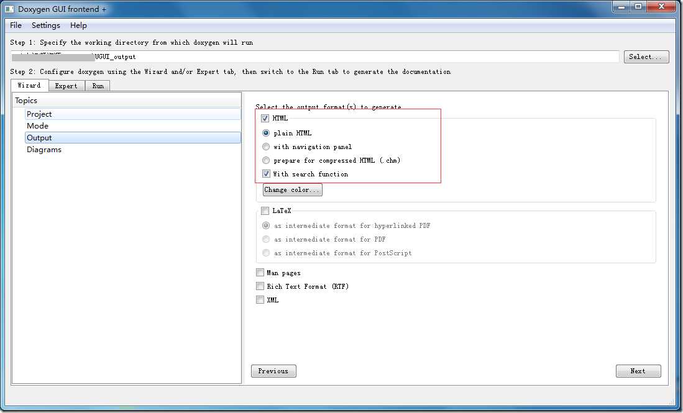
Task: Choose prepare for compressed HTML (.chm)
Action: tap(266, 160)
